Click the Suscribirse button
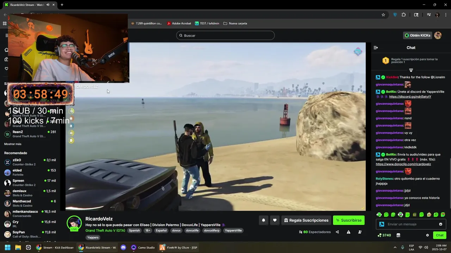The width and height of the screenshot is (451, 253). (x=349, y=220)
